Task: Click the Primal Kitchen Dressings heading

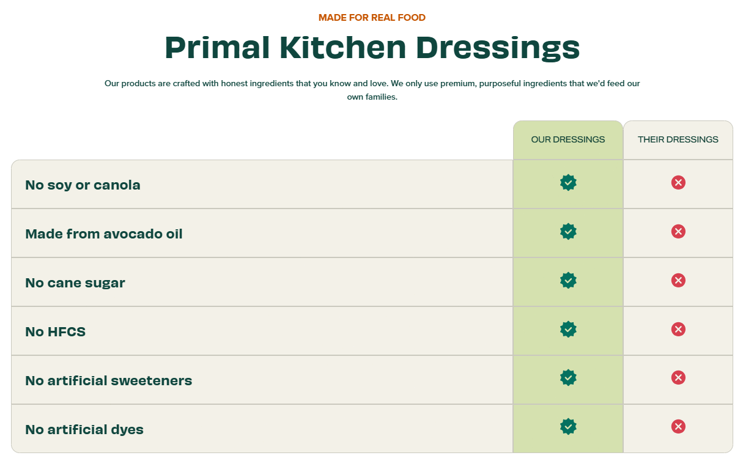Action: coord(372,48)
